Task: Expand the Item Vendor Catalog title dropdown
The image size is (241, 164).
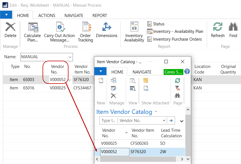Action: pyautogui.click(x=156, y=112)
